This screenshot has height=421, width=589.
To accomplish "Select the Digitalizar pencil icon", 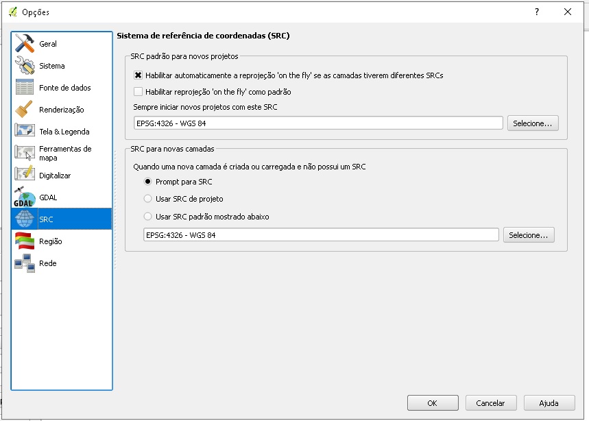I will (x=25, y=176).
